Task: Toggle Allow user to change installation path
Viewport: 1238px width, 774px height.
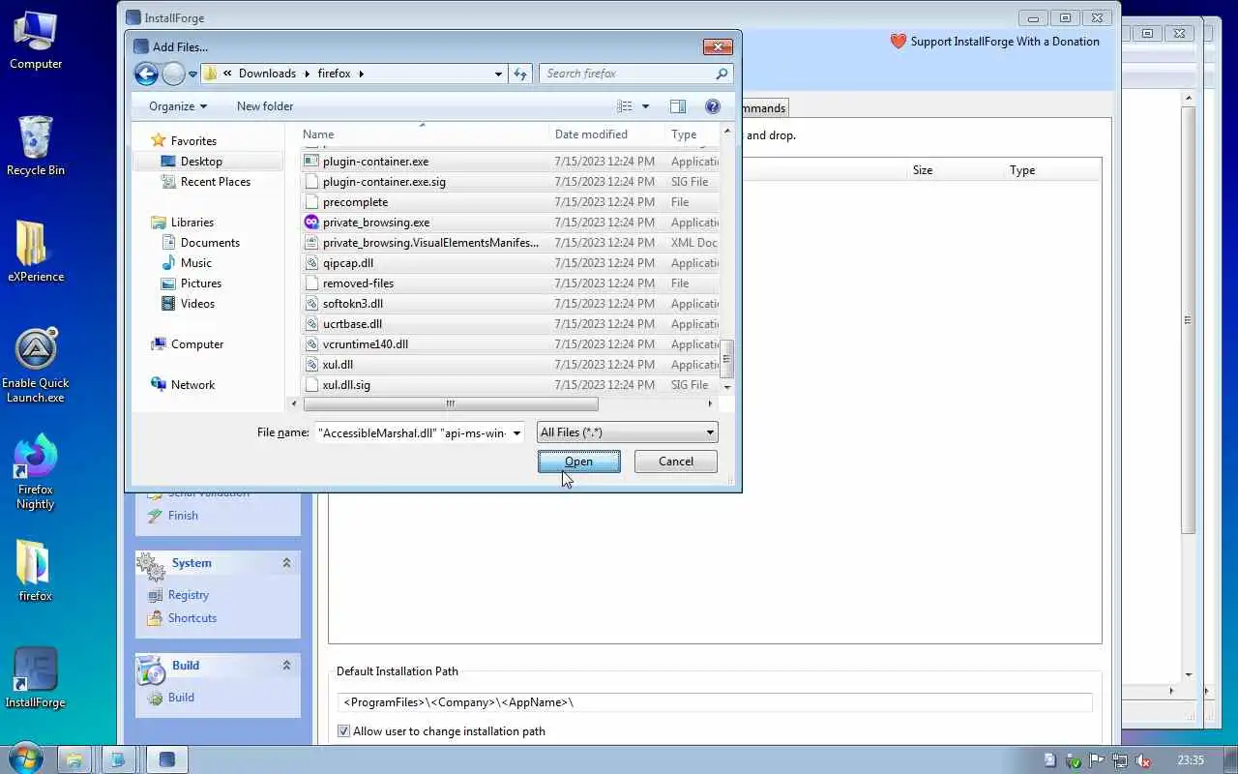Action: click(x=343, y=731)
